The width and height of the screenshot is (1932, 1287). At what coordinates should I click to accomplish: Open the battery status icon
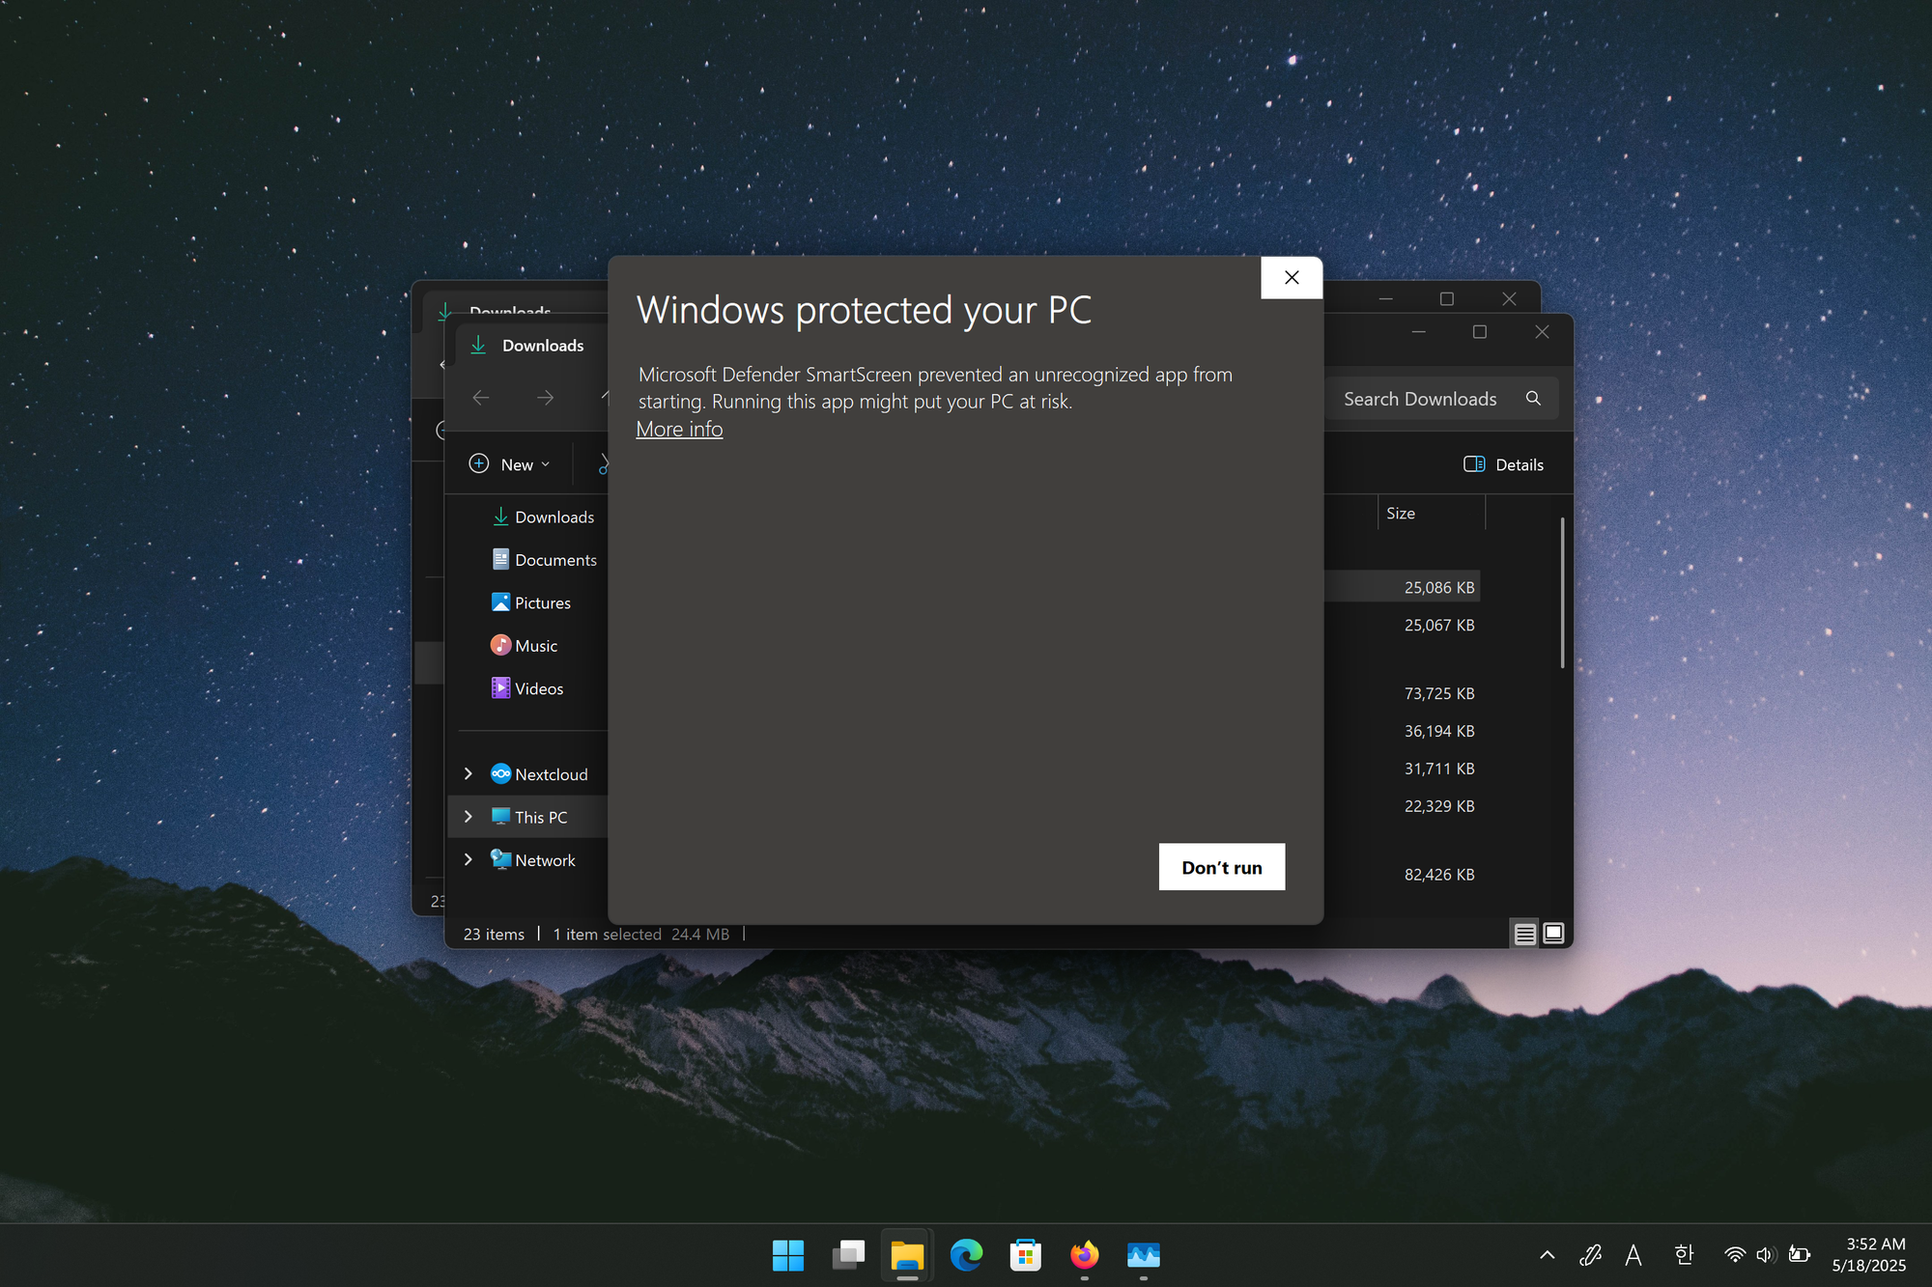coord(1799,1255)
